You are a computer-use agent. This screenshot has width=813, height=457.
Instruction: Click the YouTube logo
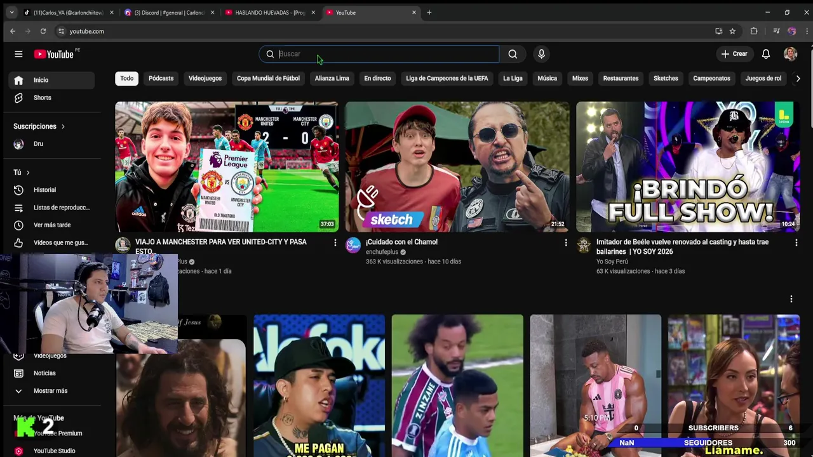(x=54, y=54)
